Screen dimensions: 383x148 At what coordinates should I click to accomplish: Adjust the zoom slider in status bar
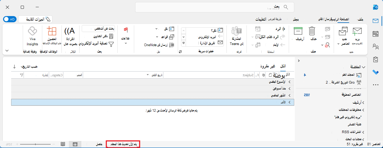coord(36,144)
